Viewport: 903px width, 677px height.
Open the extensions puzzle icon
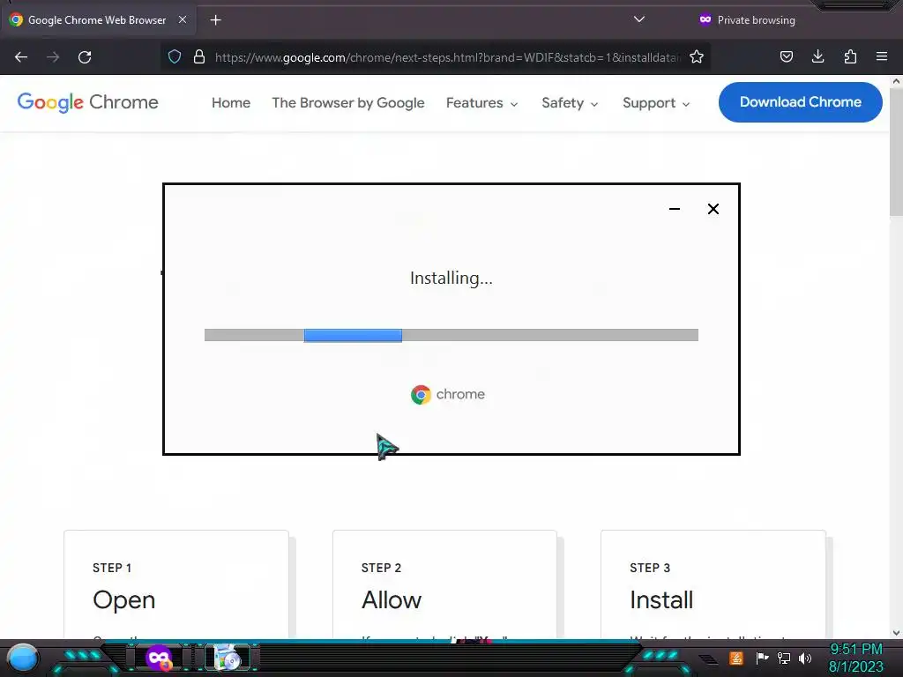[x=850, y=56]
